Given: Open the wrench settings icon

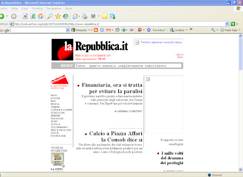Looking at the screenshot, I should [213, 30].
